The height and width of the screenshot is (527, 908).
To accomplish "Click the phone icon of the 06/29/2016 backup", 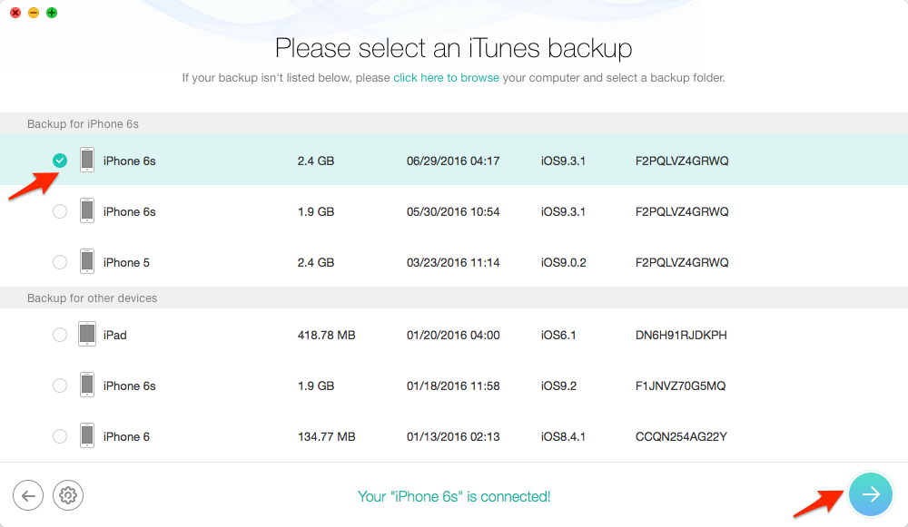I will pos(87,160).
